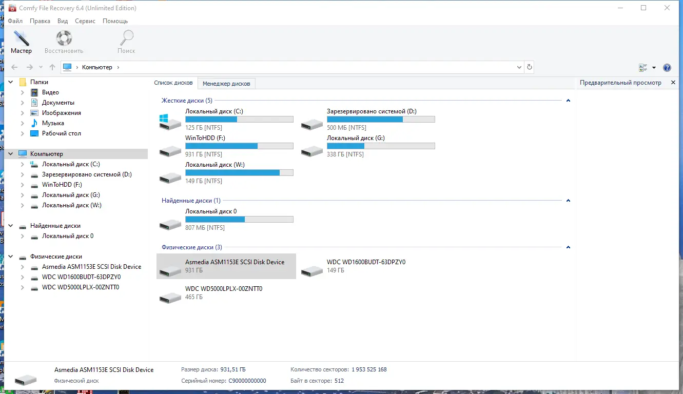Select WDC WD1600BUDT-63DPZY0 in tree
Image resolution: width=683 pixels, height=394 pixels.
(82, 277)
